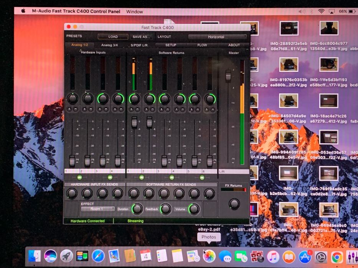This screenshot has width=358, height=268.
Task: Open the M-Audio Fast Track C400 Control Panel menu
Action: [76, 11]
